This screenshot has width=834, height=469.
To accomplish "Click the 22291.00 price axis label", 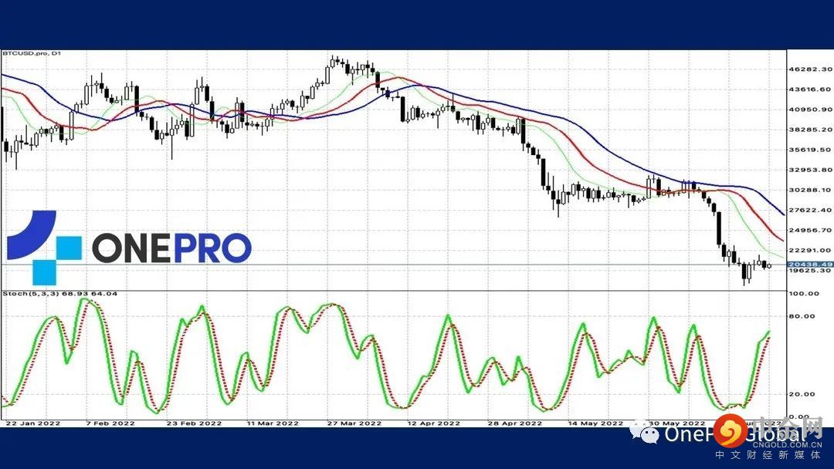I will [811, 251].
